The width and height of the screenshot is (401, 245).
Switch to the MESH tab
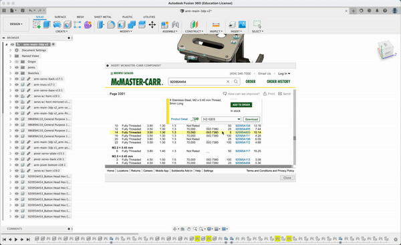click(80, 17)
